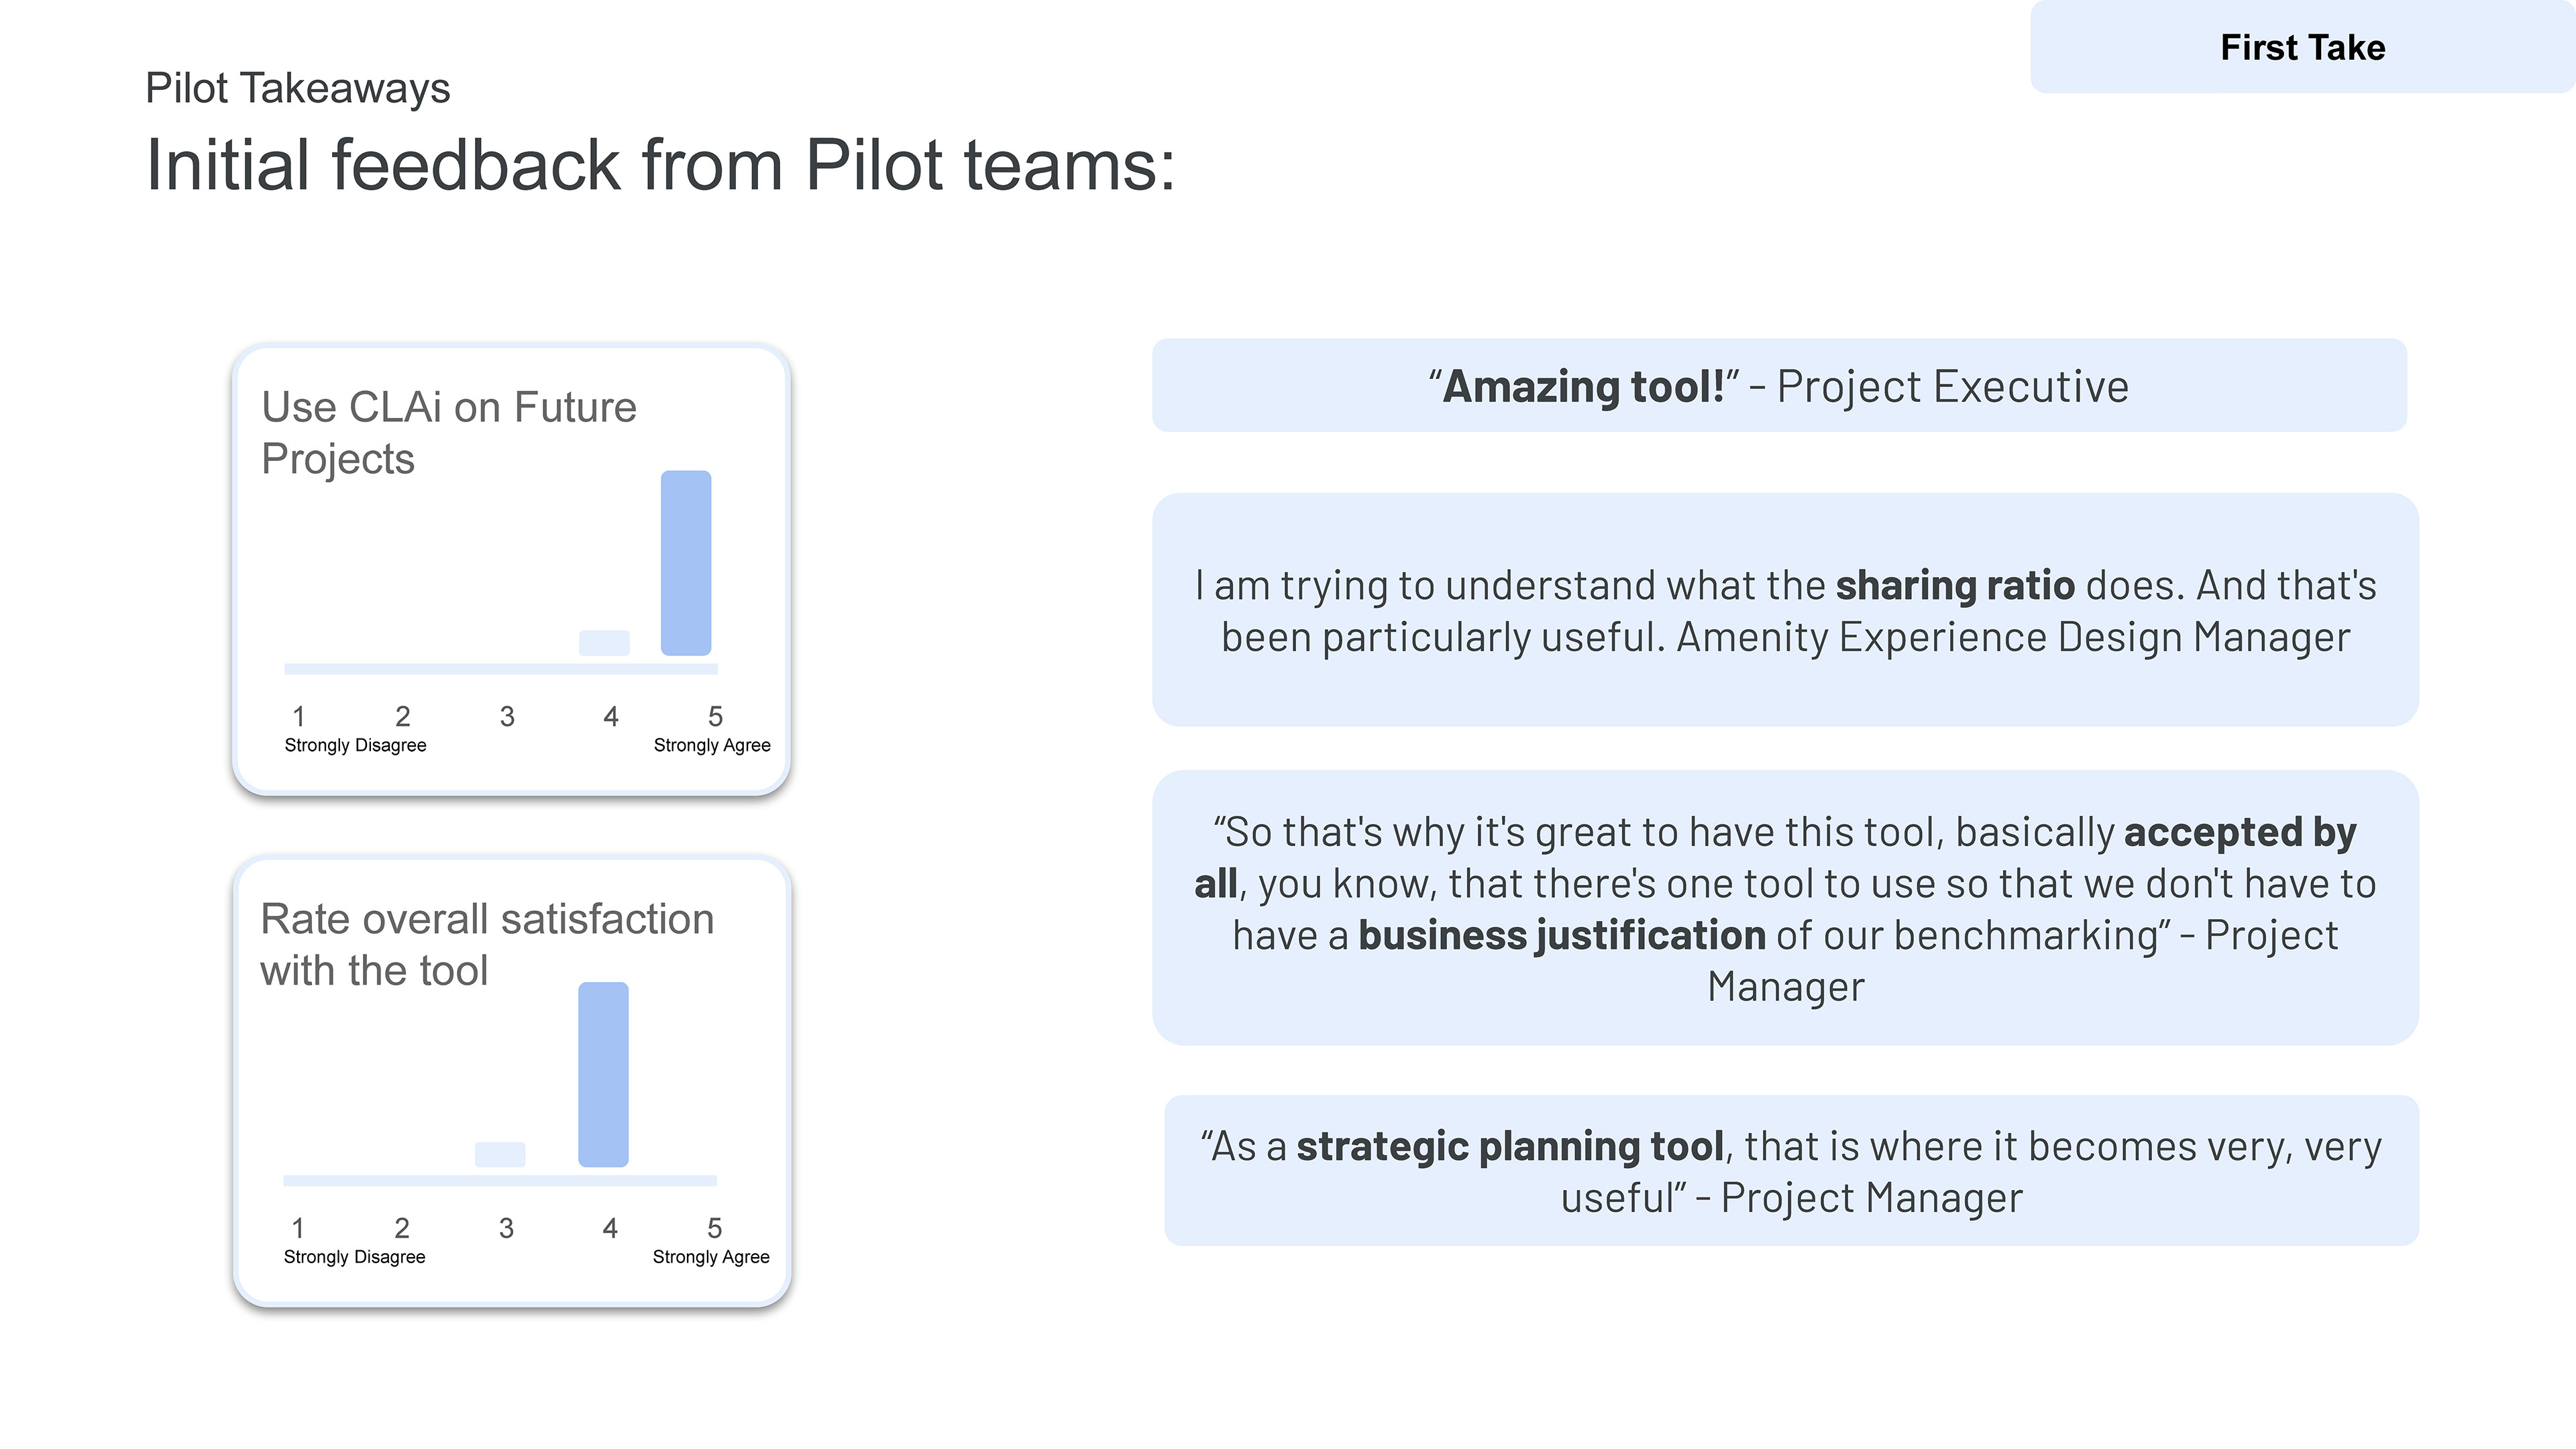Select the "sharing ratio" quote box
Viewport: 2576px width, 1449px height.
[x=1785, y=610]
